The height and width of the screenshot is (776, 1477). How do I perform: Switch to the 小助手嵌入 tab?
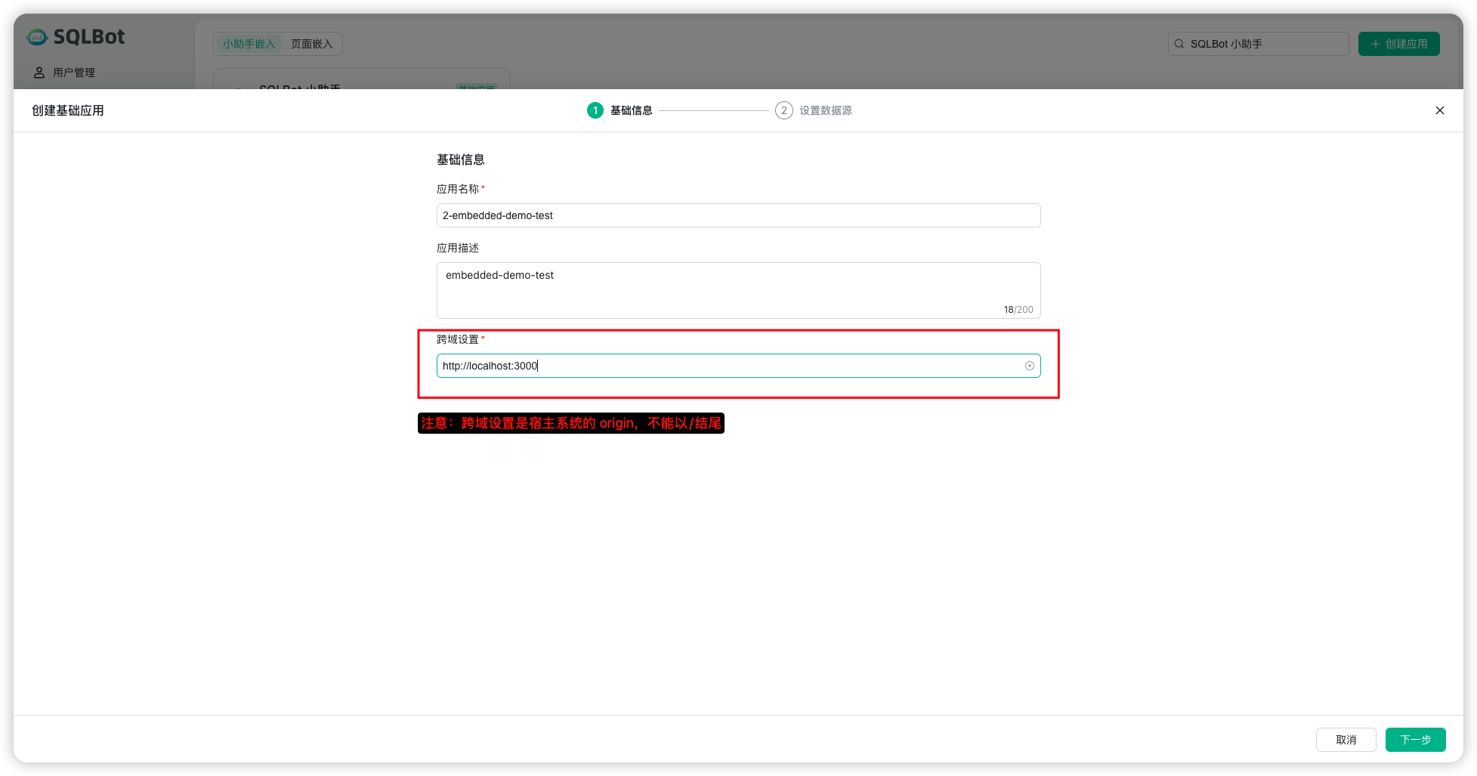coord(249,44)
